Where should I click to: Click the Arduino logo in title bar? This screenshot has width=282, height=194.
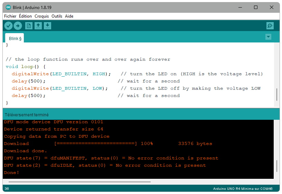click(8, 8)
